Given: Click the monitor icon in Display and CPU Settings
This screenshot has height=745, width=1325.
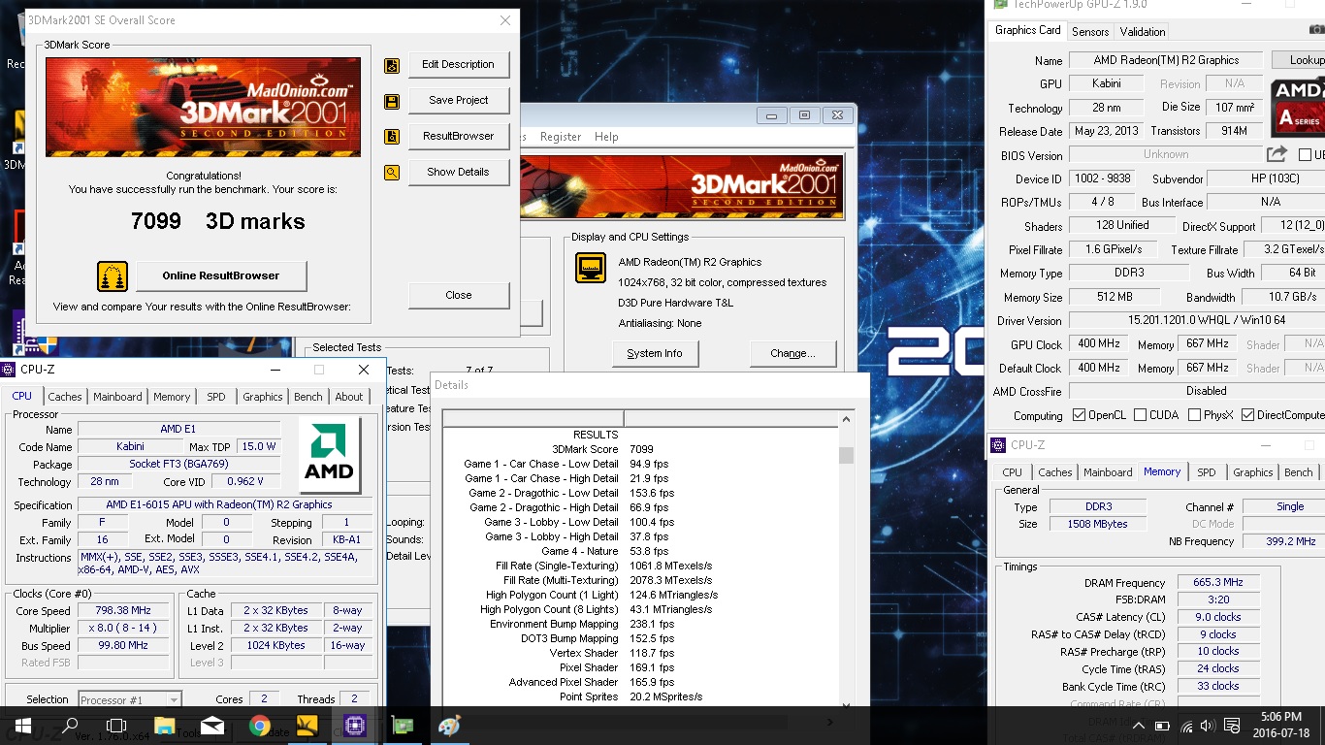Looking at the screenshot, I should (591, 268).
